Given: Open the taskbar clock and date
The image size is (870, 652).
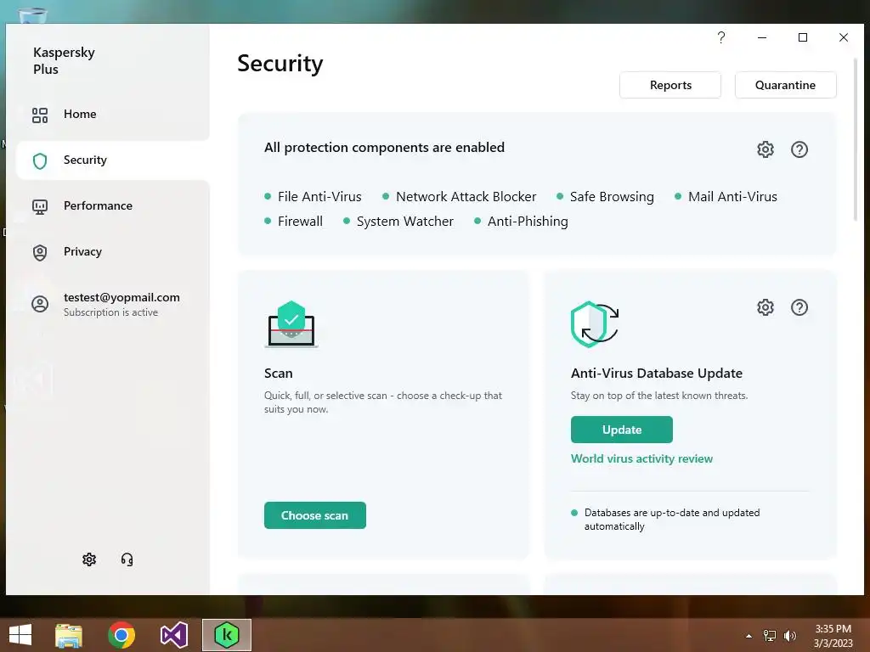Looking at the screenshot, I should click(833, 636).
